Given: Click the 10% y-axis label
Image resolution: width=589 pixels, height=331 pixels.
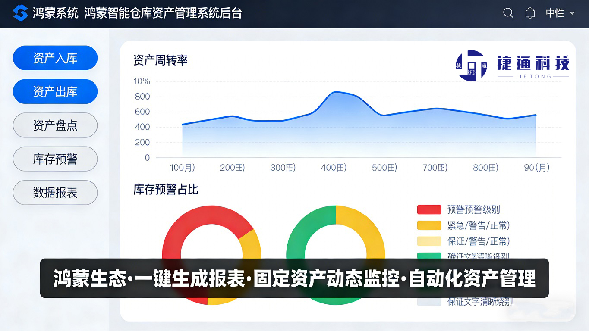Looking at the screenshot, I should 142,81.
